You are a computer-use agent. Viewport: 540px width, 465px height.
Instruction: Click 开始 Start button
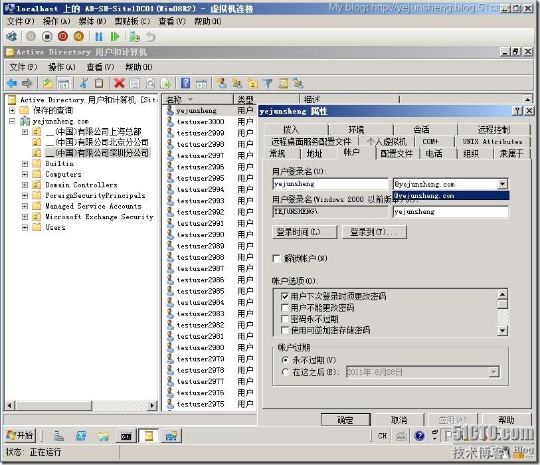tap(20, 435)
